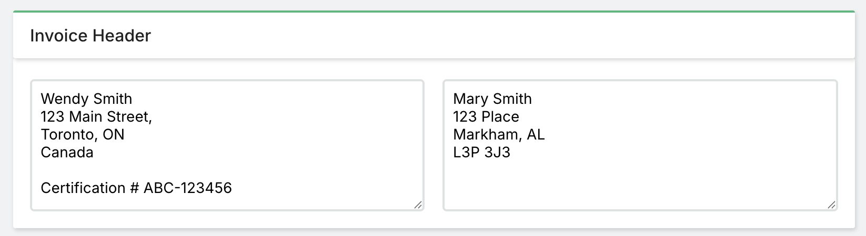
Task: Click the Invoice Header title
Action: tap(90, 36)
